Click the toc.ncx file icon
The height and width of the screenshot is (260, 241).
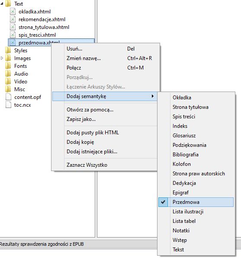[x=8, y=105]
